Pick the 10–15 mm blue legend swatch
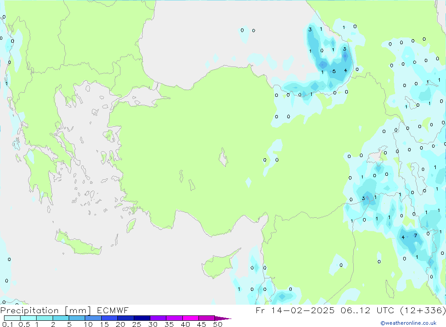446x327 pixels. click(x=93, y=318)
